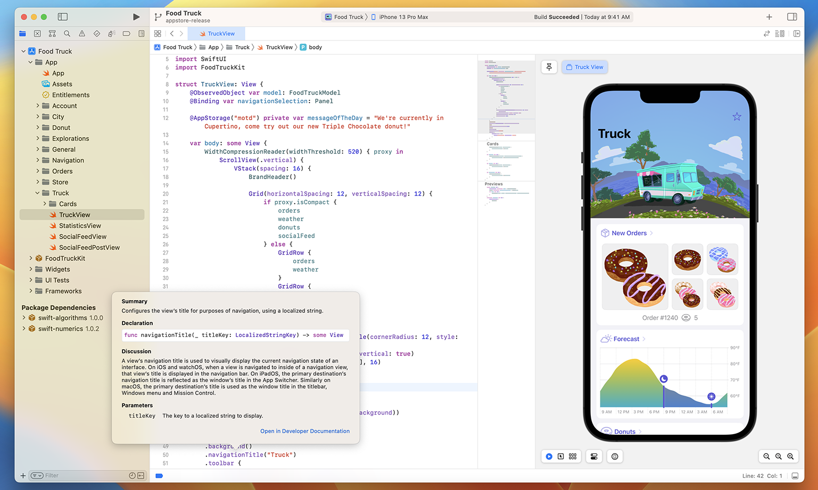818x490 pixels.
Task: Expand the FoodTruckKit package
Action: pos(31,258)
